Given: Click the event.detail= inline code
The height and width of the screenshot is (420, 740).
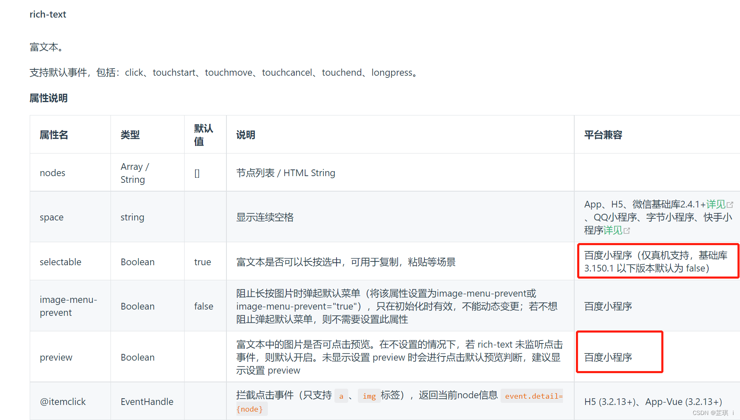Looking at the screenshot, I should pyautogui.click(x=532, y=396).
